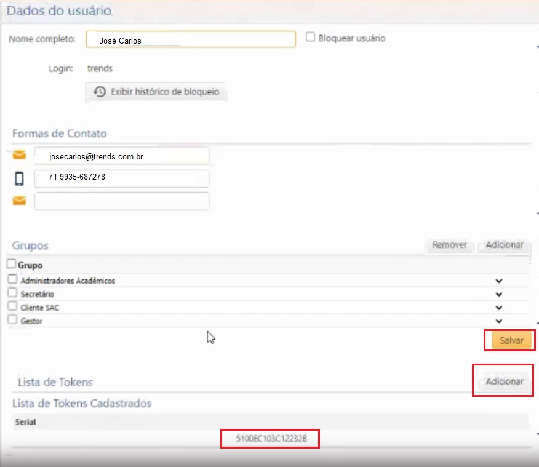
Task: Open Exibir histórico de bloqueio
Action: [x=165, y=92]
